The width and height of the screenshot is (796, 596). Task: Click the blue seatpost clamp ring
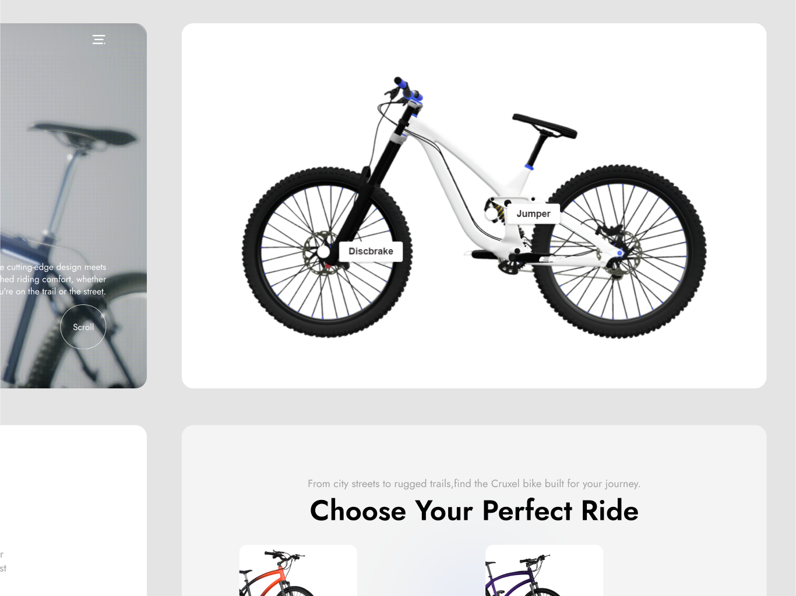529,167
